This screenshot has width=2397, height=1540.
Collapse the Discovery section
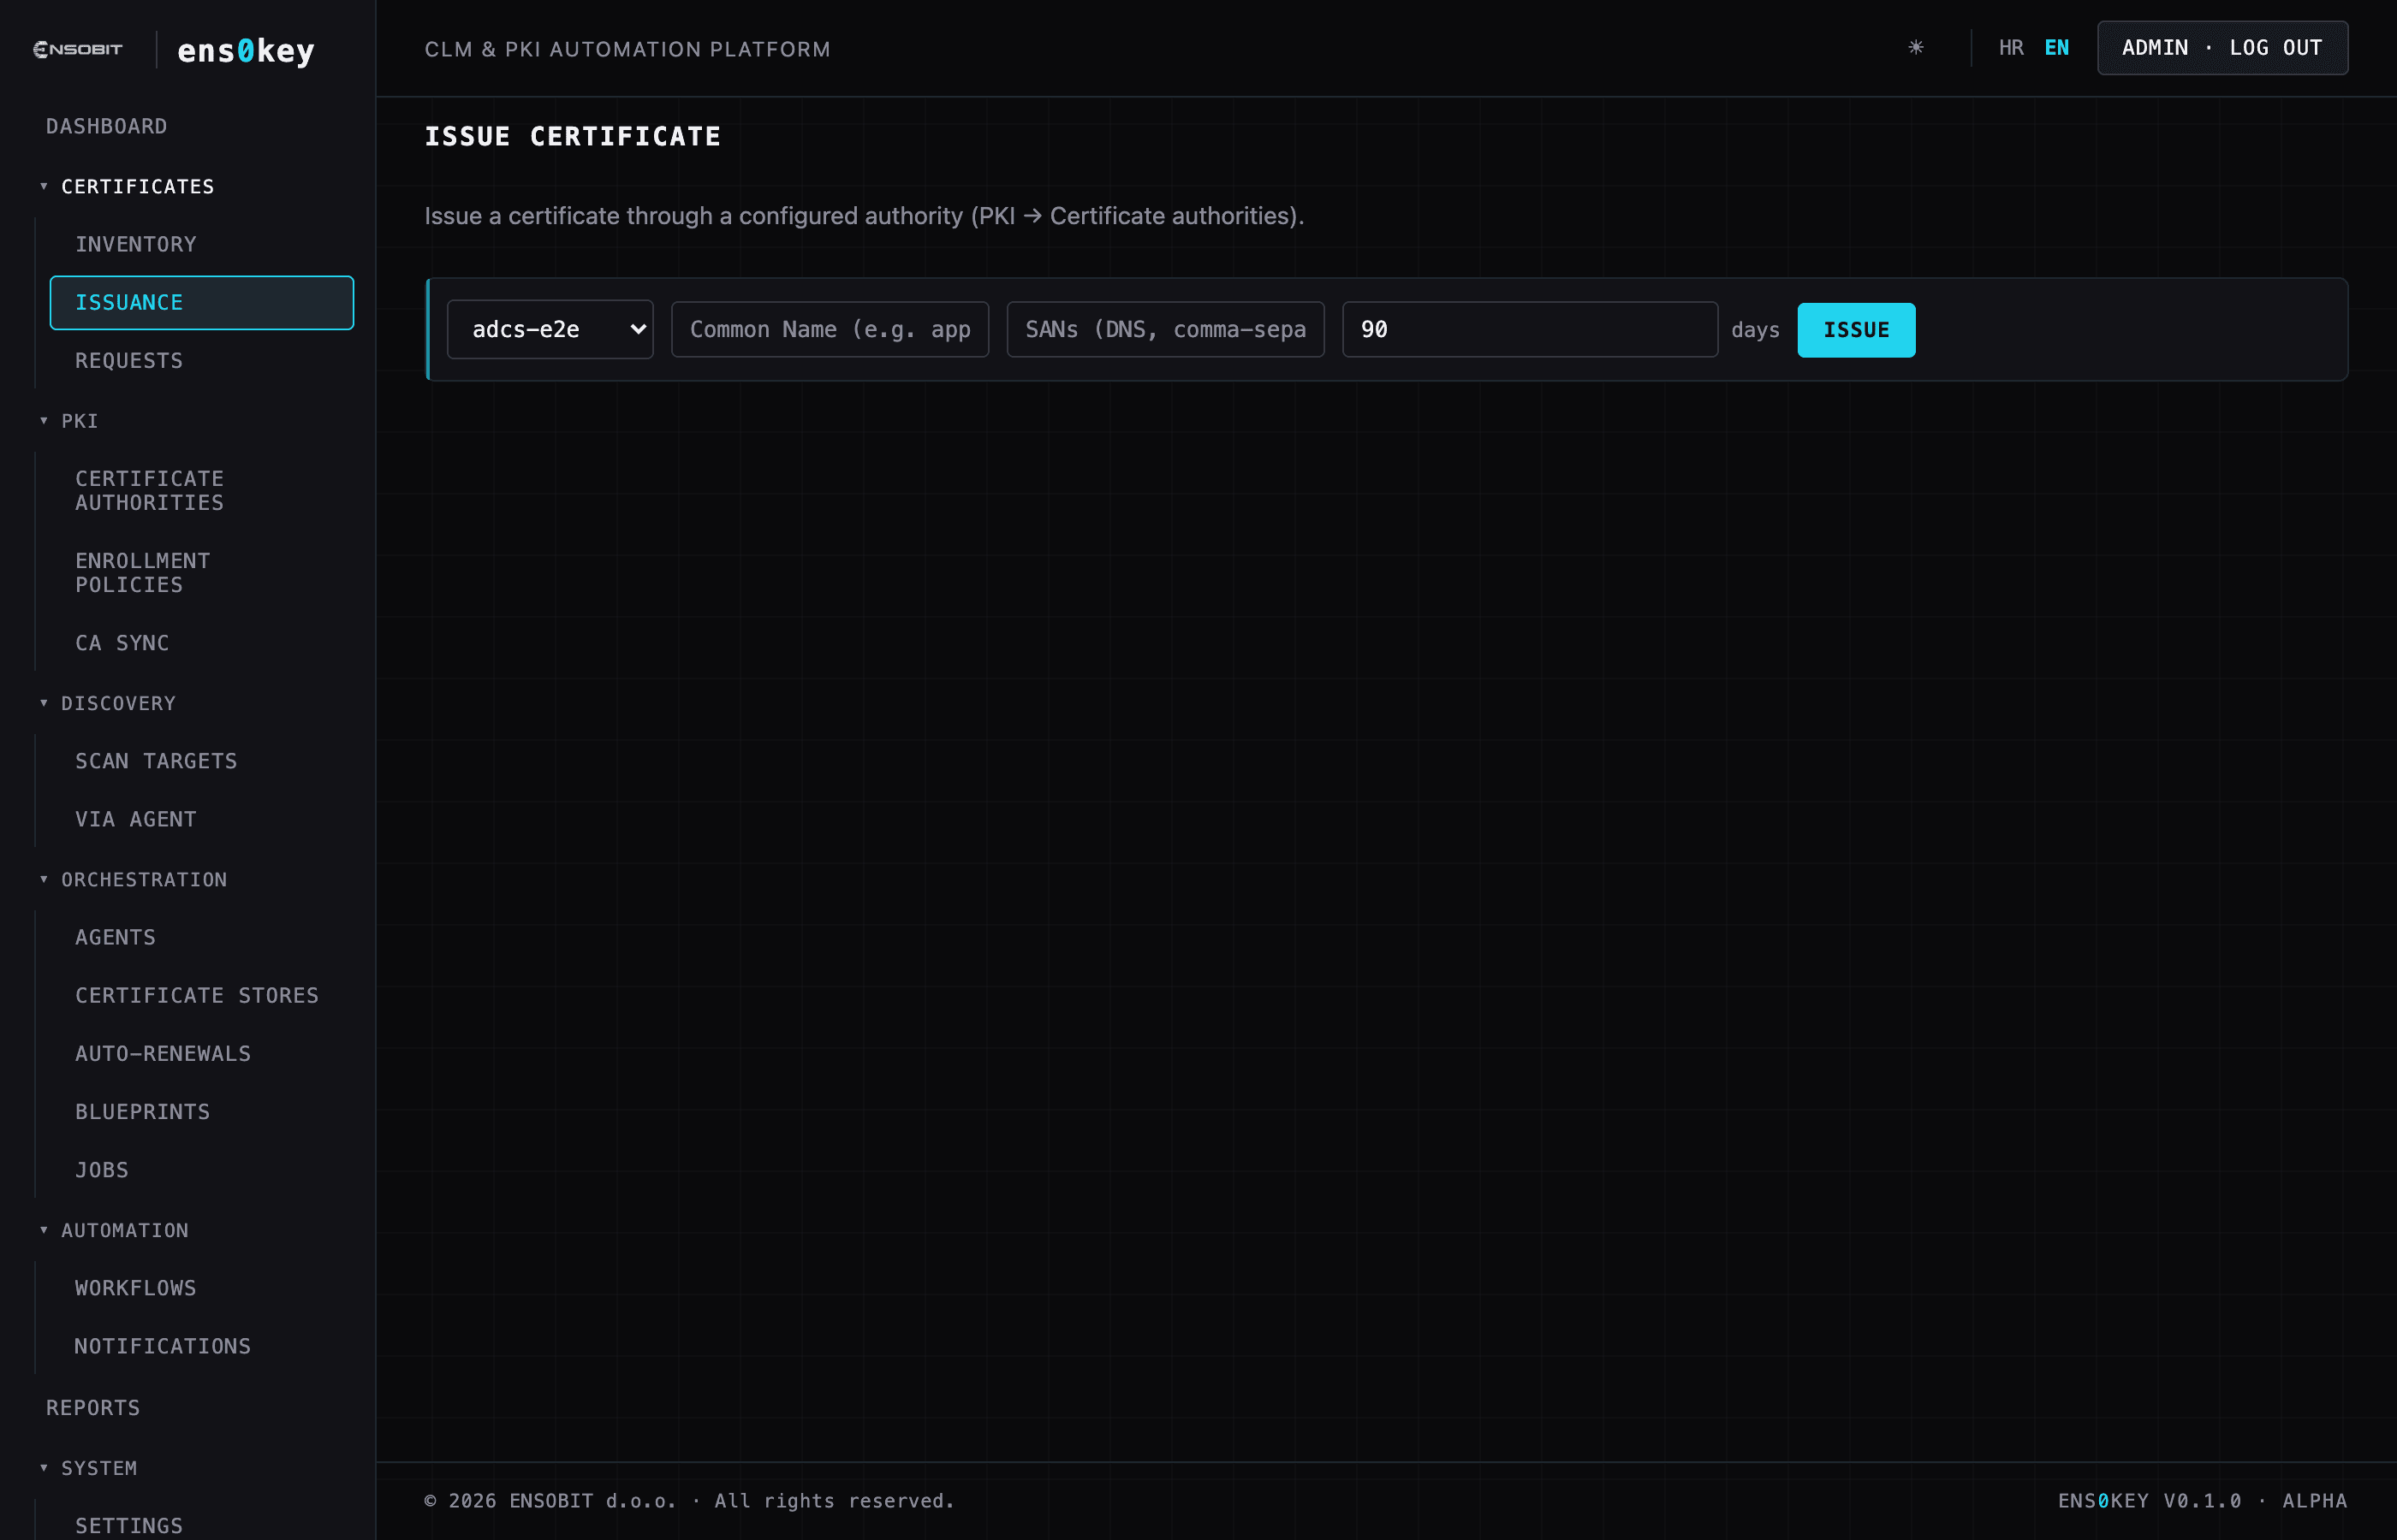[44, 703]
